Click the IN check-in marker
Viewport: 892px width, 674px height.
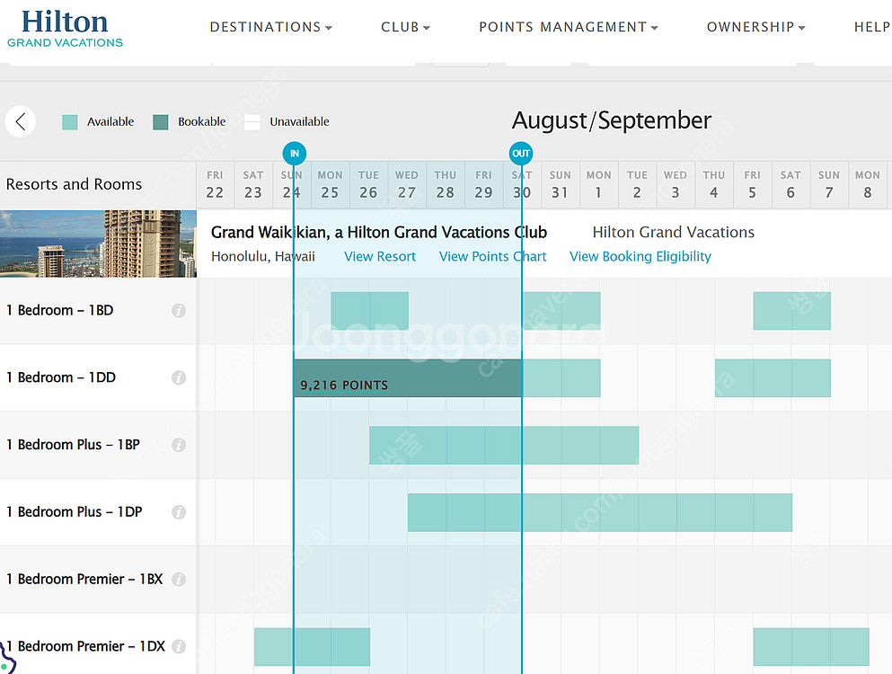click(294, 153)
